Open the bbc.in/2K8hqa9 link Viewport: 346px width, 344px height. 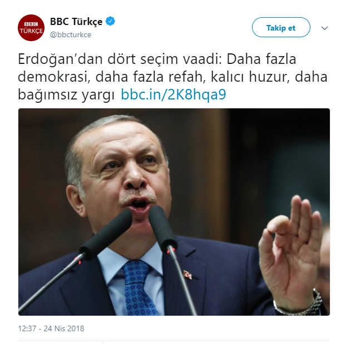[x=174, y=94]
